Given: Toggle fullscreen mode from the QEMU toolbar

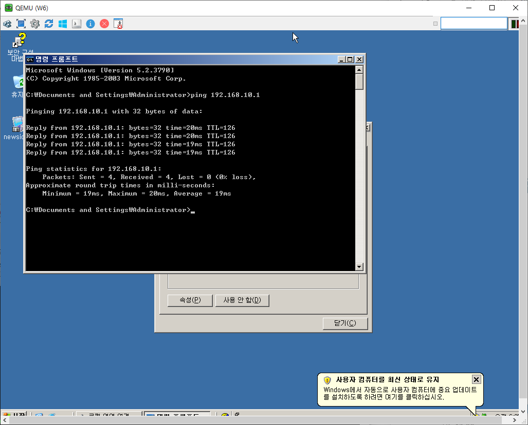Looking at the screenshot, I should (21, 24).
